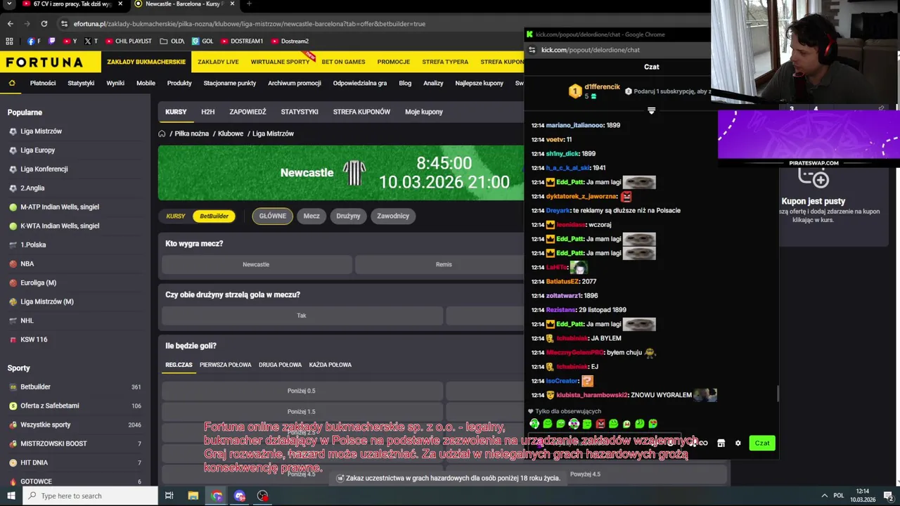Open the notifications icon in the system tray
900x506 pixels.
(x=889, y=495)
